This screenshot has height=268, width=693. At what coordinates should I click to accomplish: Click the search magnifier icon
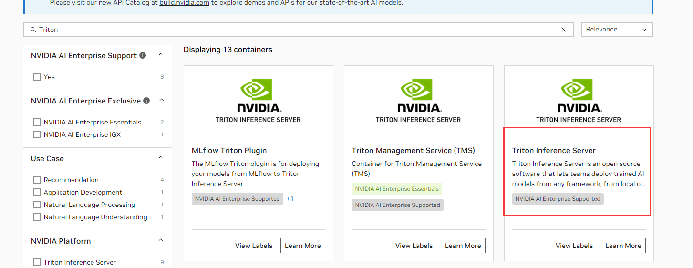pos(33,30)
